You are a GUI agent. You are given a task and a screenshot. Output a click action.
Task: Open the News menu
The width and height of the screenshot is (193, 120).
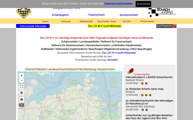click(45, 21)
